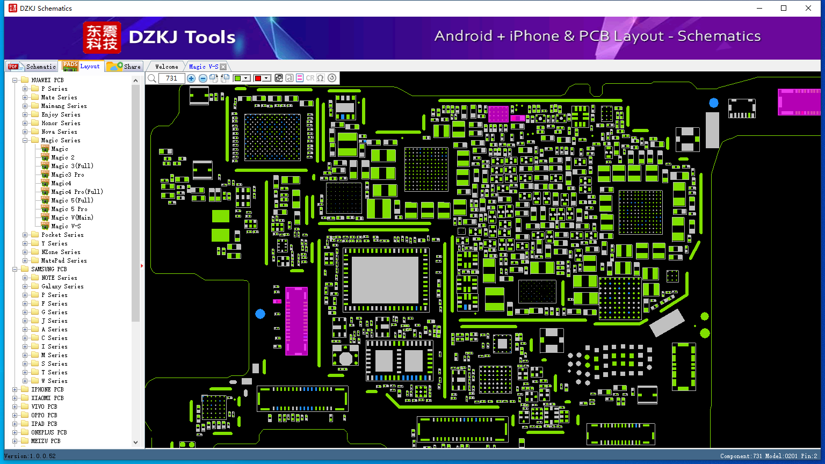Collapse the Magic Series node
This screenshot has width=825, height=464.
click(25, 140)
